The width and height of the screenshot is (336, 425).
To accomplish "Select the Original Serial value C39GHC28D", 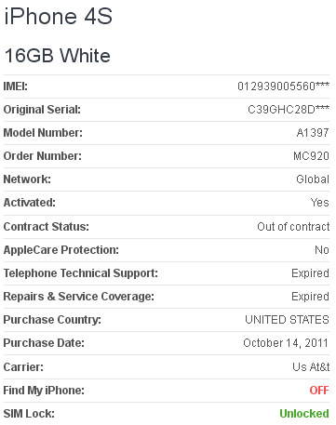I will [289, 110].
